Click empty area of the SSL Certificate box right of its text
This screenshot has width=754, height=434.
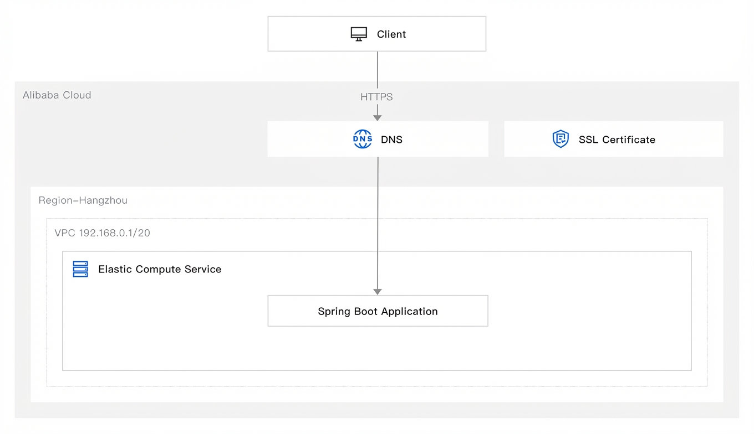pos(689,139)
